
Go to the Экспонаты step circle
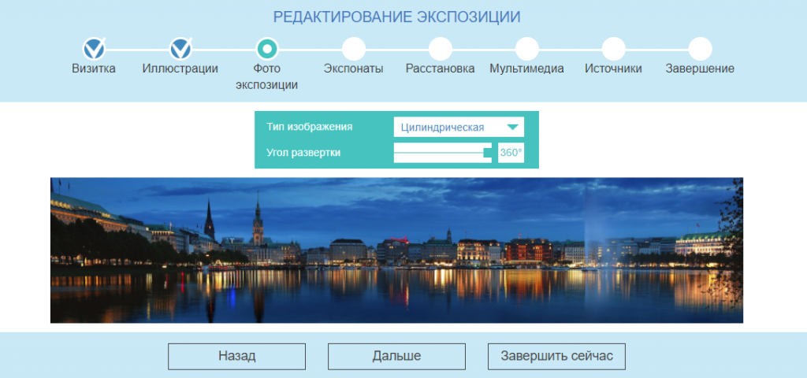354,50
